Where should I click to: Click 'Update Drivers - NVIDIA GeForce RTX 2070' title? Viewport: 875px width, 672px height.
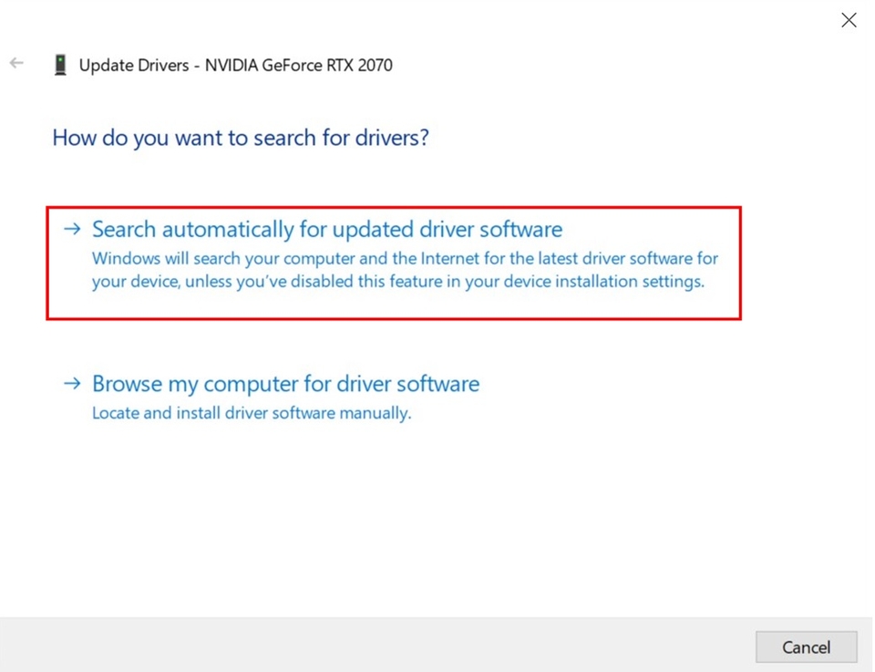pos(235,66)
